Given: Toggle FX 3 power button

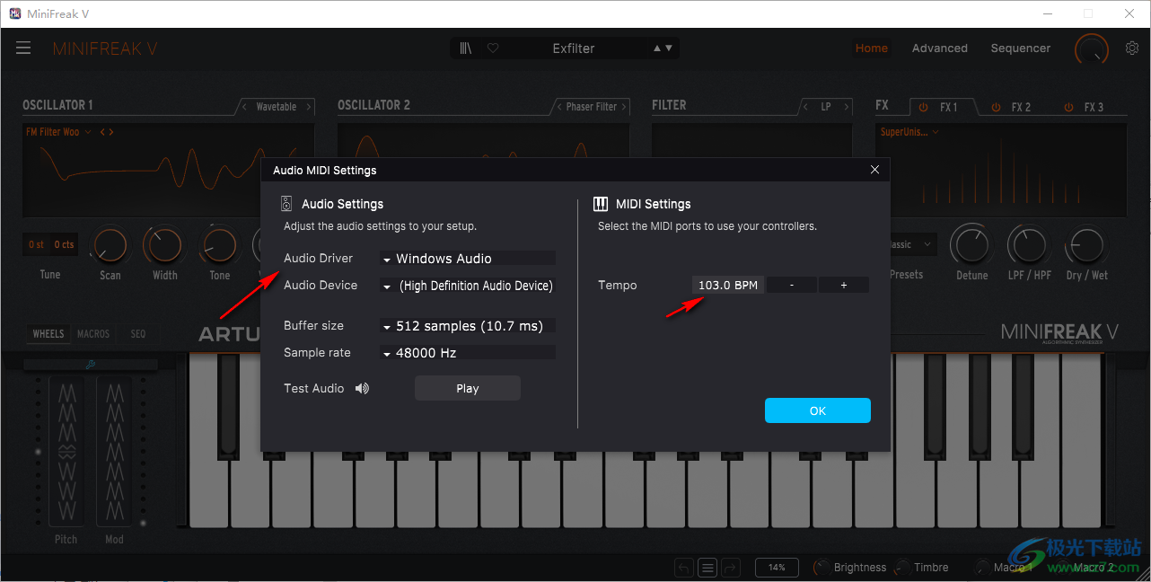Looking at the screenshot, I should click(x=1068, y=107).
